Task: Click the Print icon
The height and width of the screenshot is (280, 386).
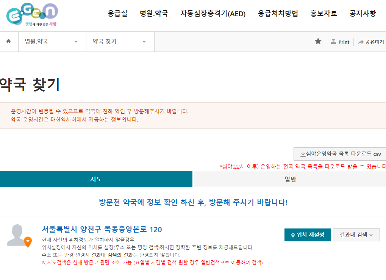Action: pyautogui.click(x=333, y=42)
